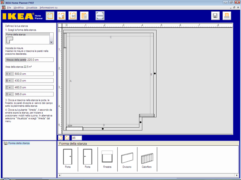Screen dimensions: 241x180
Task: Save the plan with floppy disk icon
Action: pos(215,16)
